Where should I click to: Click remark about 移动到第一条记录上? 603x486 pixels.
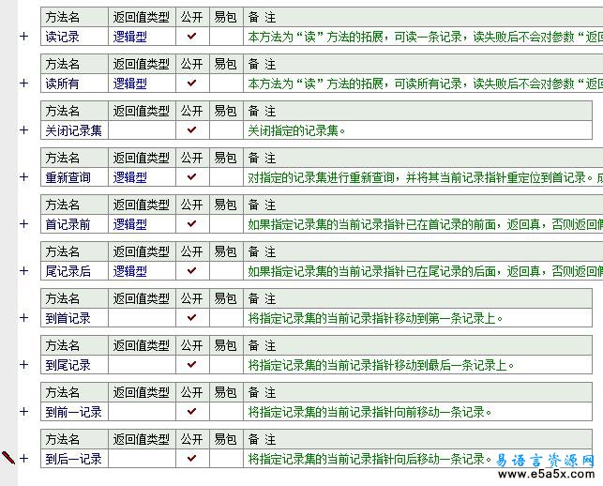point(375,319)
